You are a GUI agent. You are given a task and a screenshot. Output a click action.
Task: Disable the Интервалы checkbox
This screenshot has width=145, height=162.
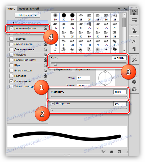[x=53, y=103]
